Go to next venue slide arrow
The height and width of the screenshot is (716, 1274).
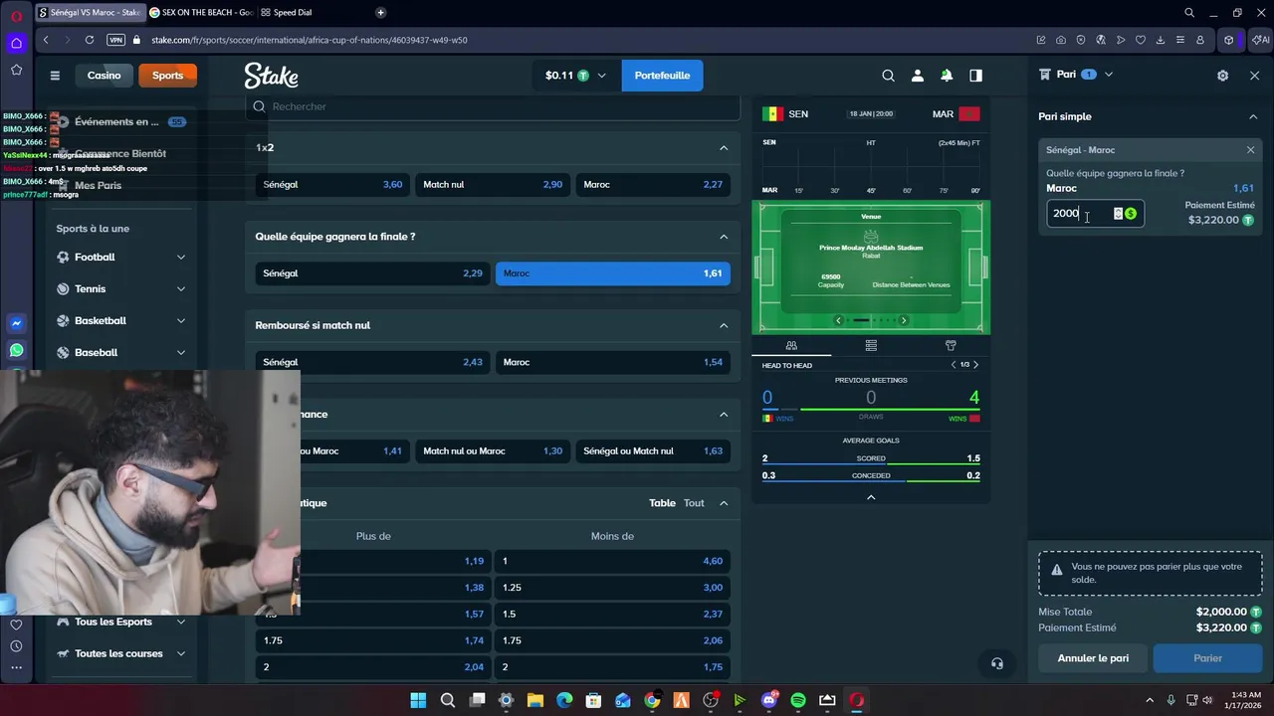904,320
